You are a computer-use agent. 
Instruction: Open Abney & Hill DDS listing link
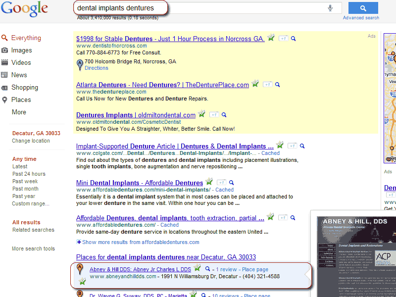[x=140, y=269]
